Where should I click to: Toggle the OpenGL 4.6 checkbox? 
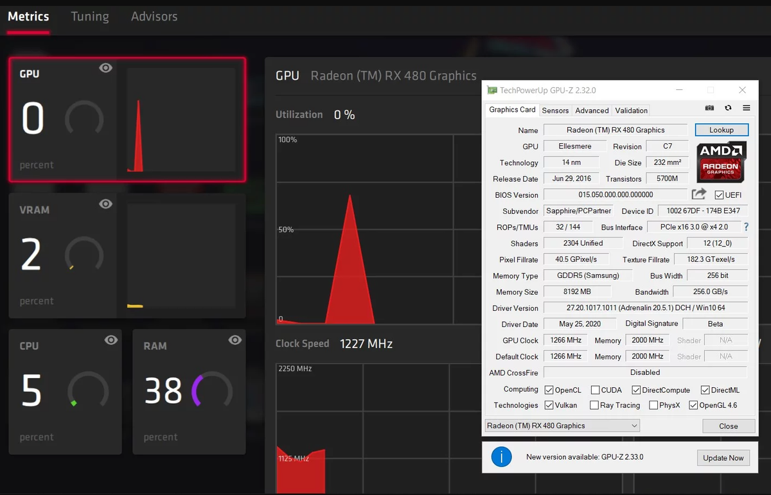[693, 405]
